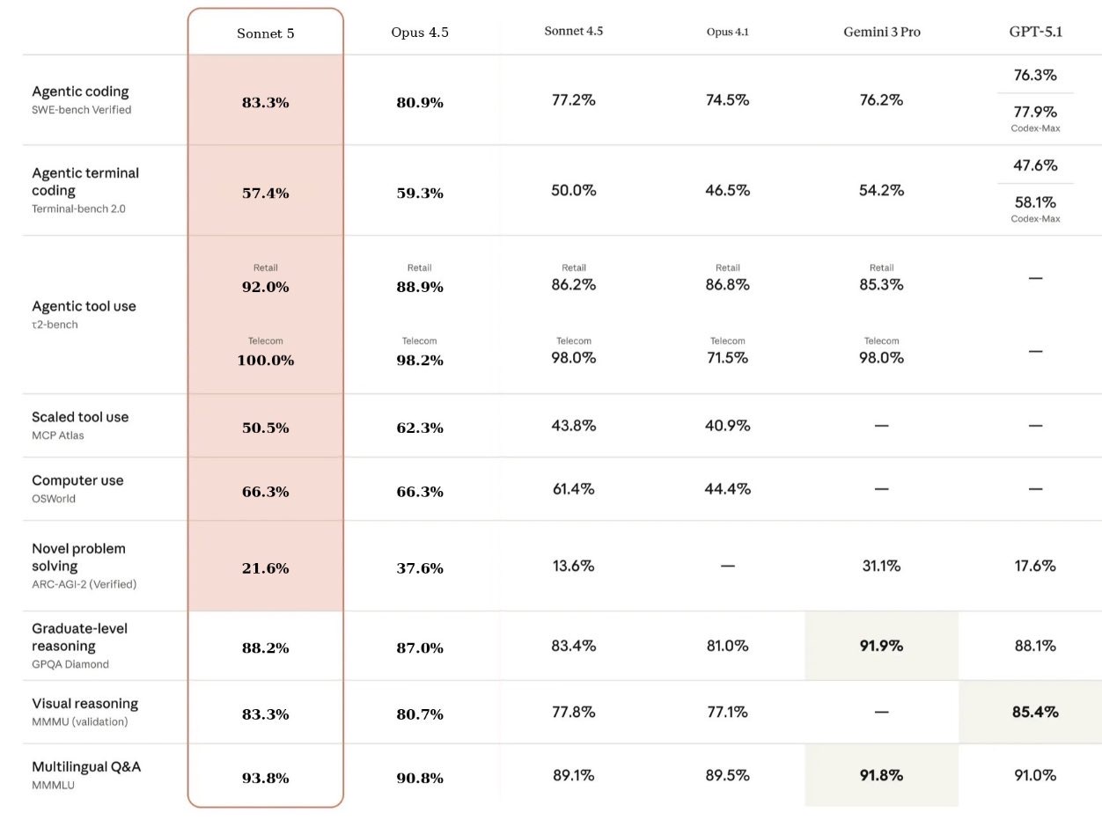Screen dimensions: 1102x827
Task: Click the highlighted 85.4% GPT-5.1 score
Action: (x=1035, y=712)
